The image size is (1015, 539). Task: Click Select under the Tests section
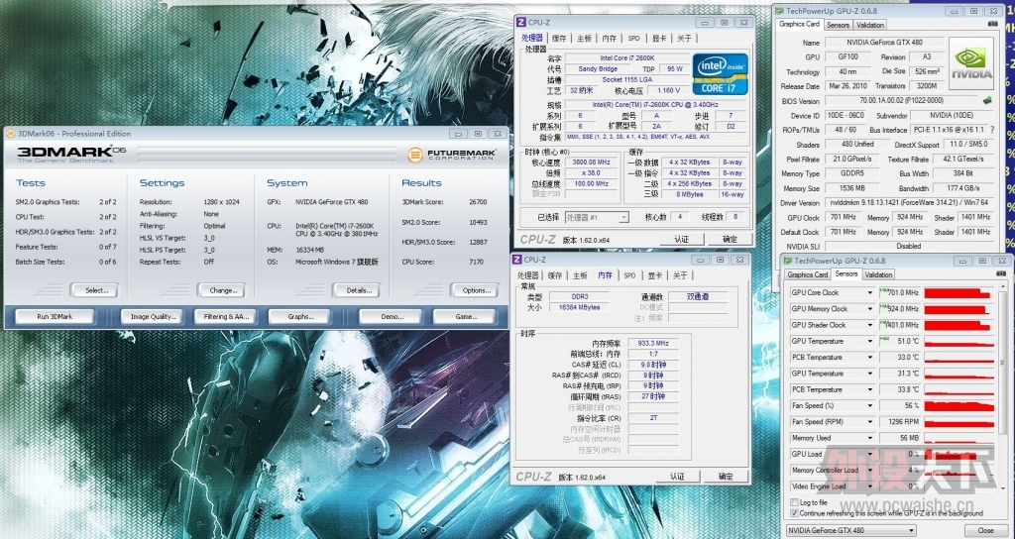click(x=94, y=290)
